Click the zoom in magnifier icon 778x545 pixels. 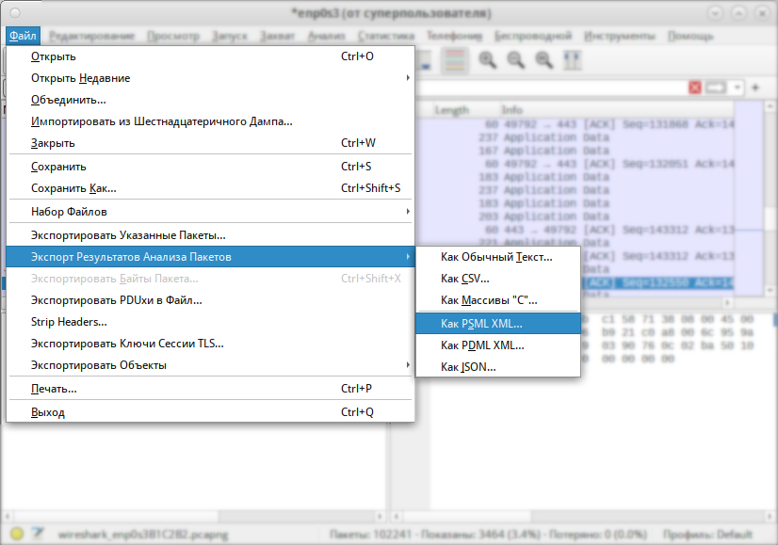tap(487, 60)
